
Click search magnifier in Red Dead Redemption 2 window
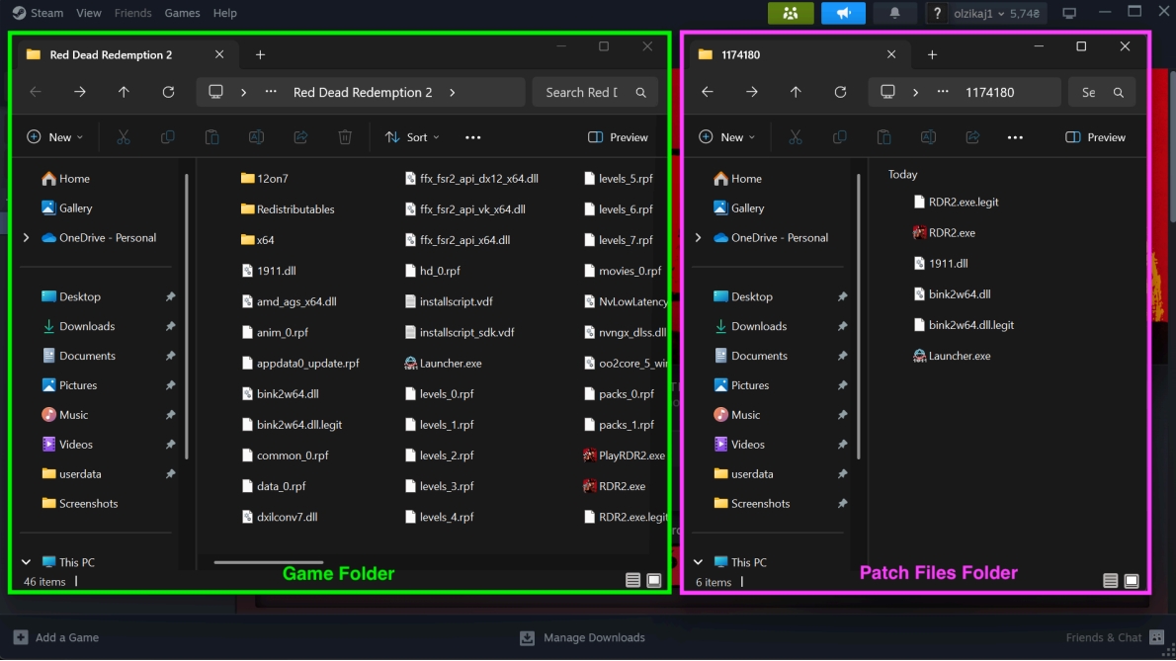click(640, 92)
